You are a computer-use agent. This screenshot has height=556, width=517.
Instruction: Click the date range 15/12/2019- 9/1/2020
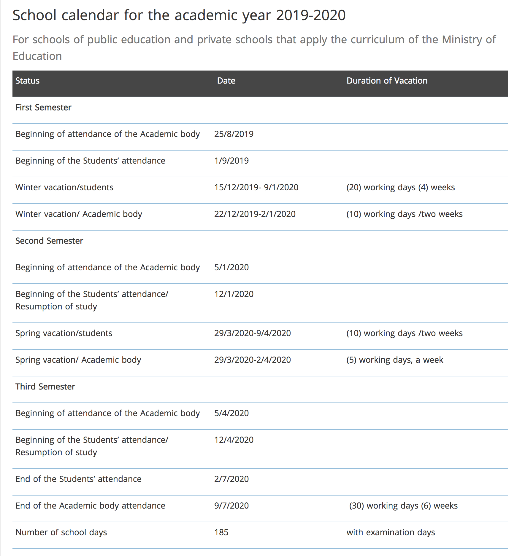pos(256,187)
